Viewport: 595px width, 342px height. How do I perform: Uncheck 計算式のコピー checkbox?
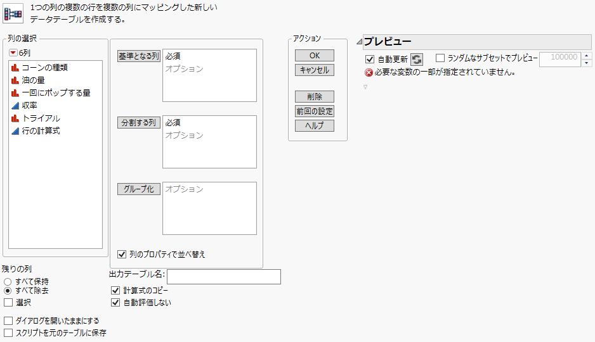pos(115,291)
